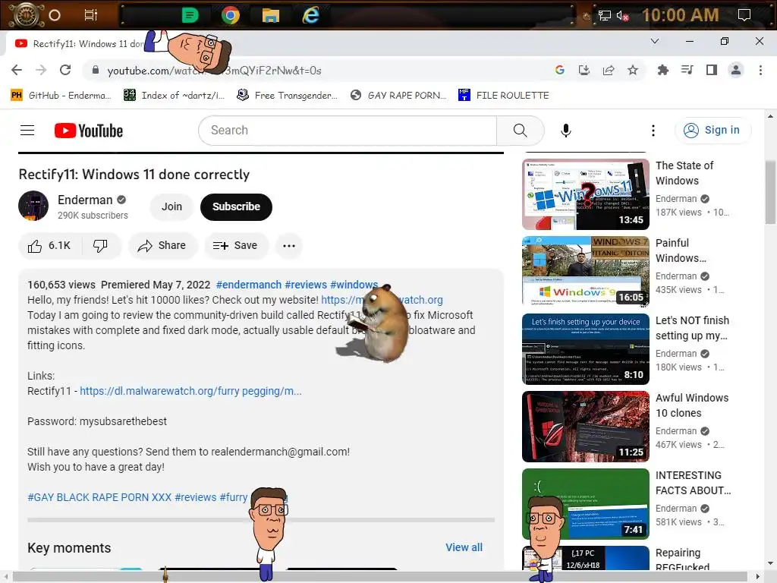Click the page vertical scrollbar
Screen dimensions: 777x583
pyautogui.click(x=770, y=192)
